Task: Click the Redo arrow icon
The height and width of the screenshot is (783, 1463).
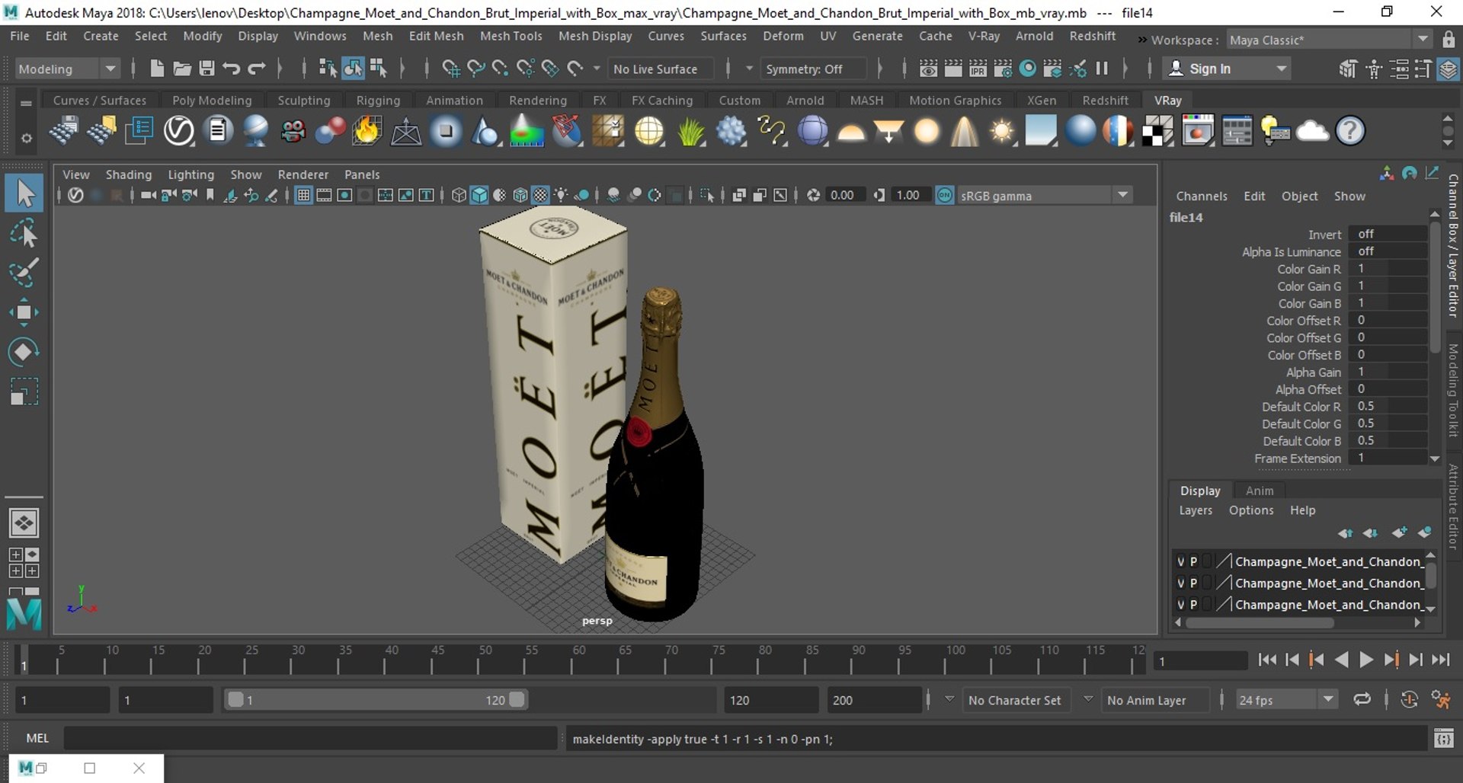Action: (x=257, y=69)
